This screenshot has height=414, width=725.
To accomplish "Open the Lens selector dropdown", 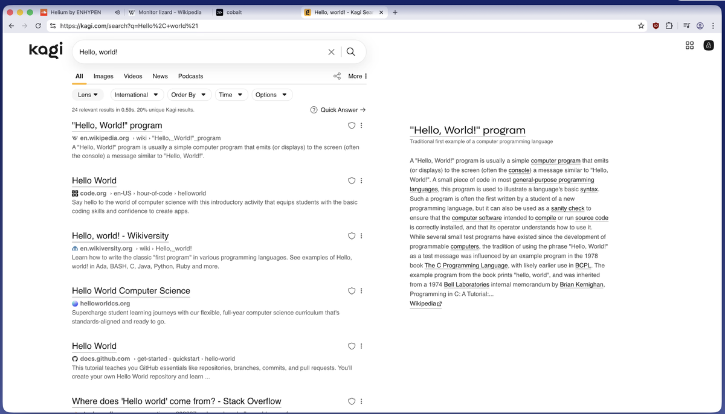I will pos(88,95).
